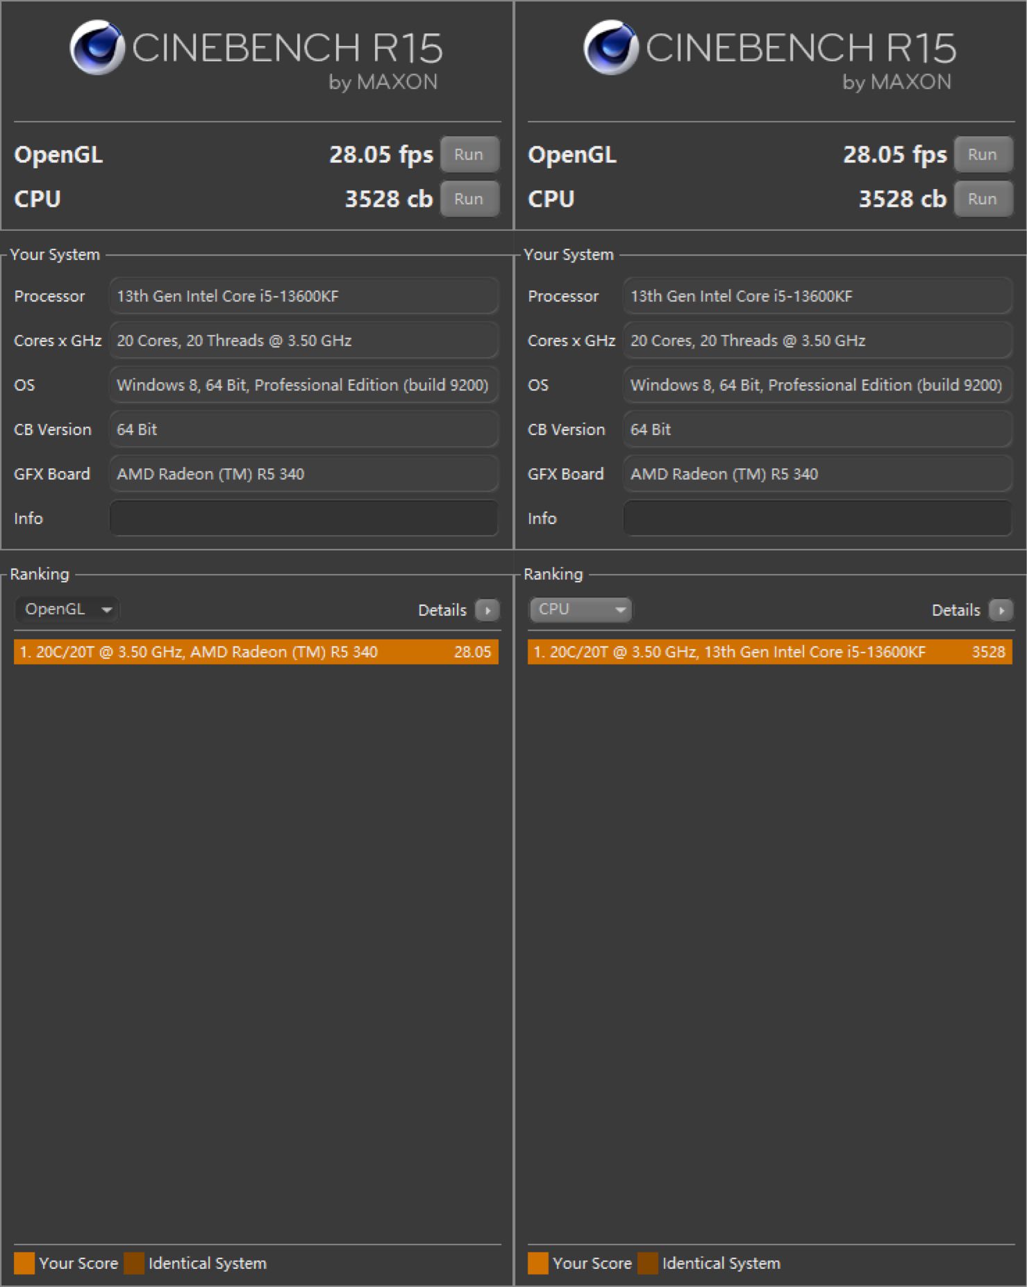Click the Processor field in the left panel
The height and width of the screenshot is (1287, 1027).
pyautogui.click(x=304, y=296)
